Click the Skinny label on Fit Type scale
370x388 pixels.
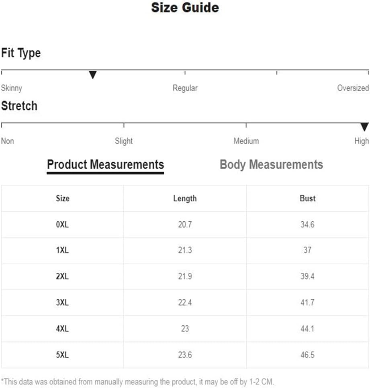point(11,88)
